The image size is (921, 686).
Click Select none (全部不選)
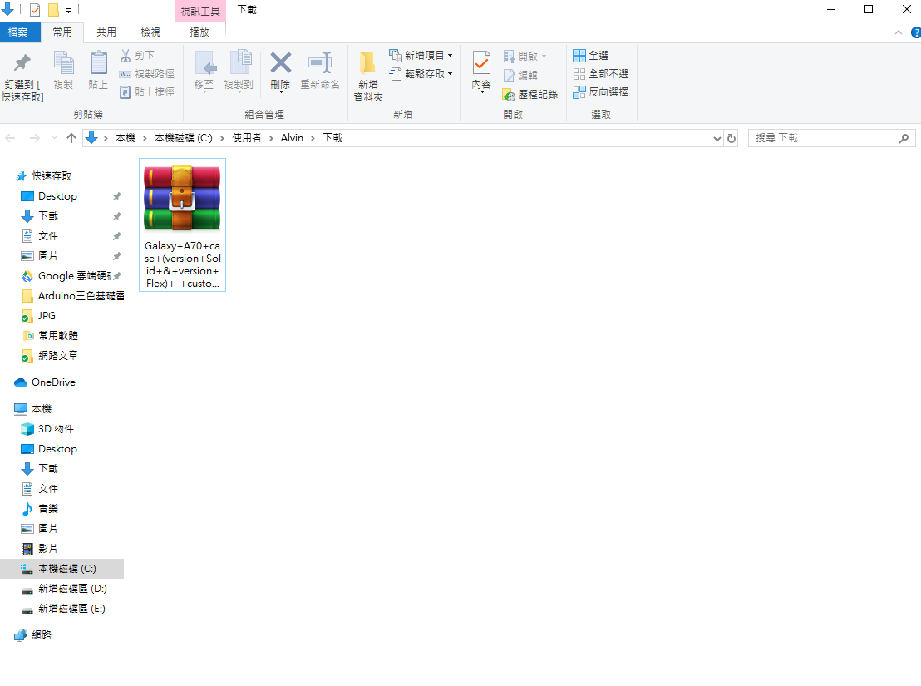click(x=600, y=74)
